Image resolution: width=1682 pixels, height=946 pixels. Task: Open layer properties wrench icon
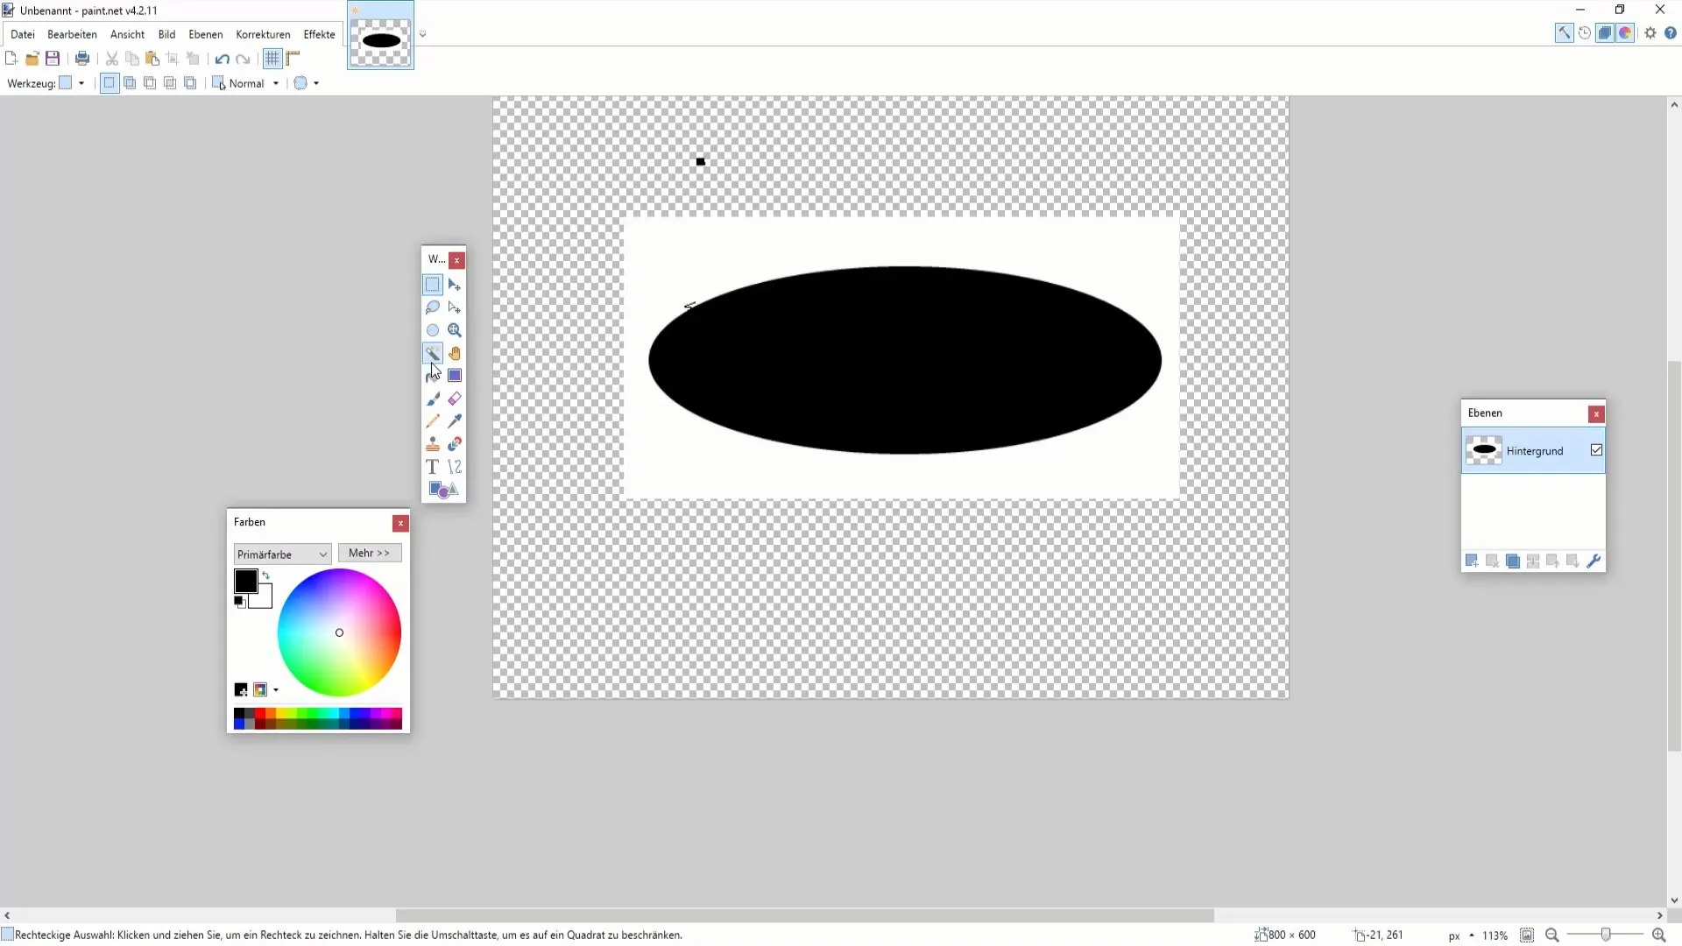[1594, 561]
